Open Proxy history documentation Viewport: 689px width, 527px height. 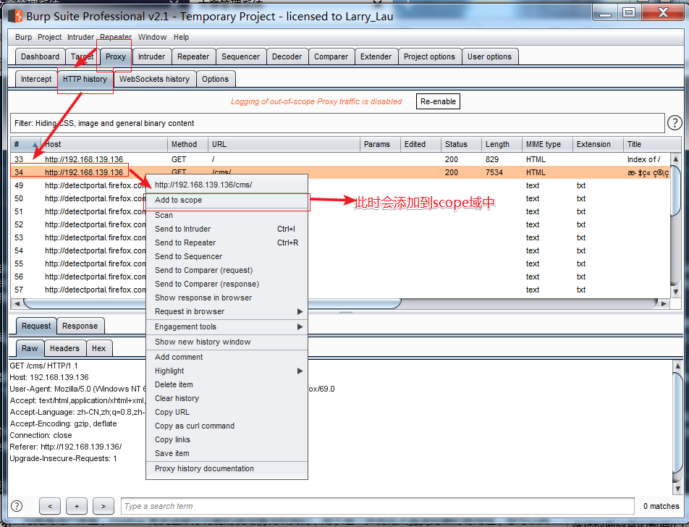pos(227,468)
